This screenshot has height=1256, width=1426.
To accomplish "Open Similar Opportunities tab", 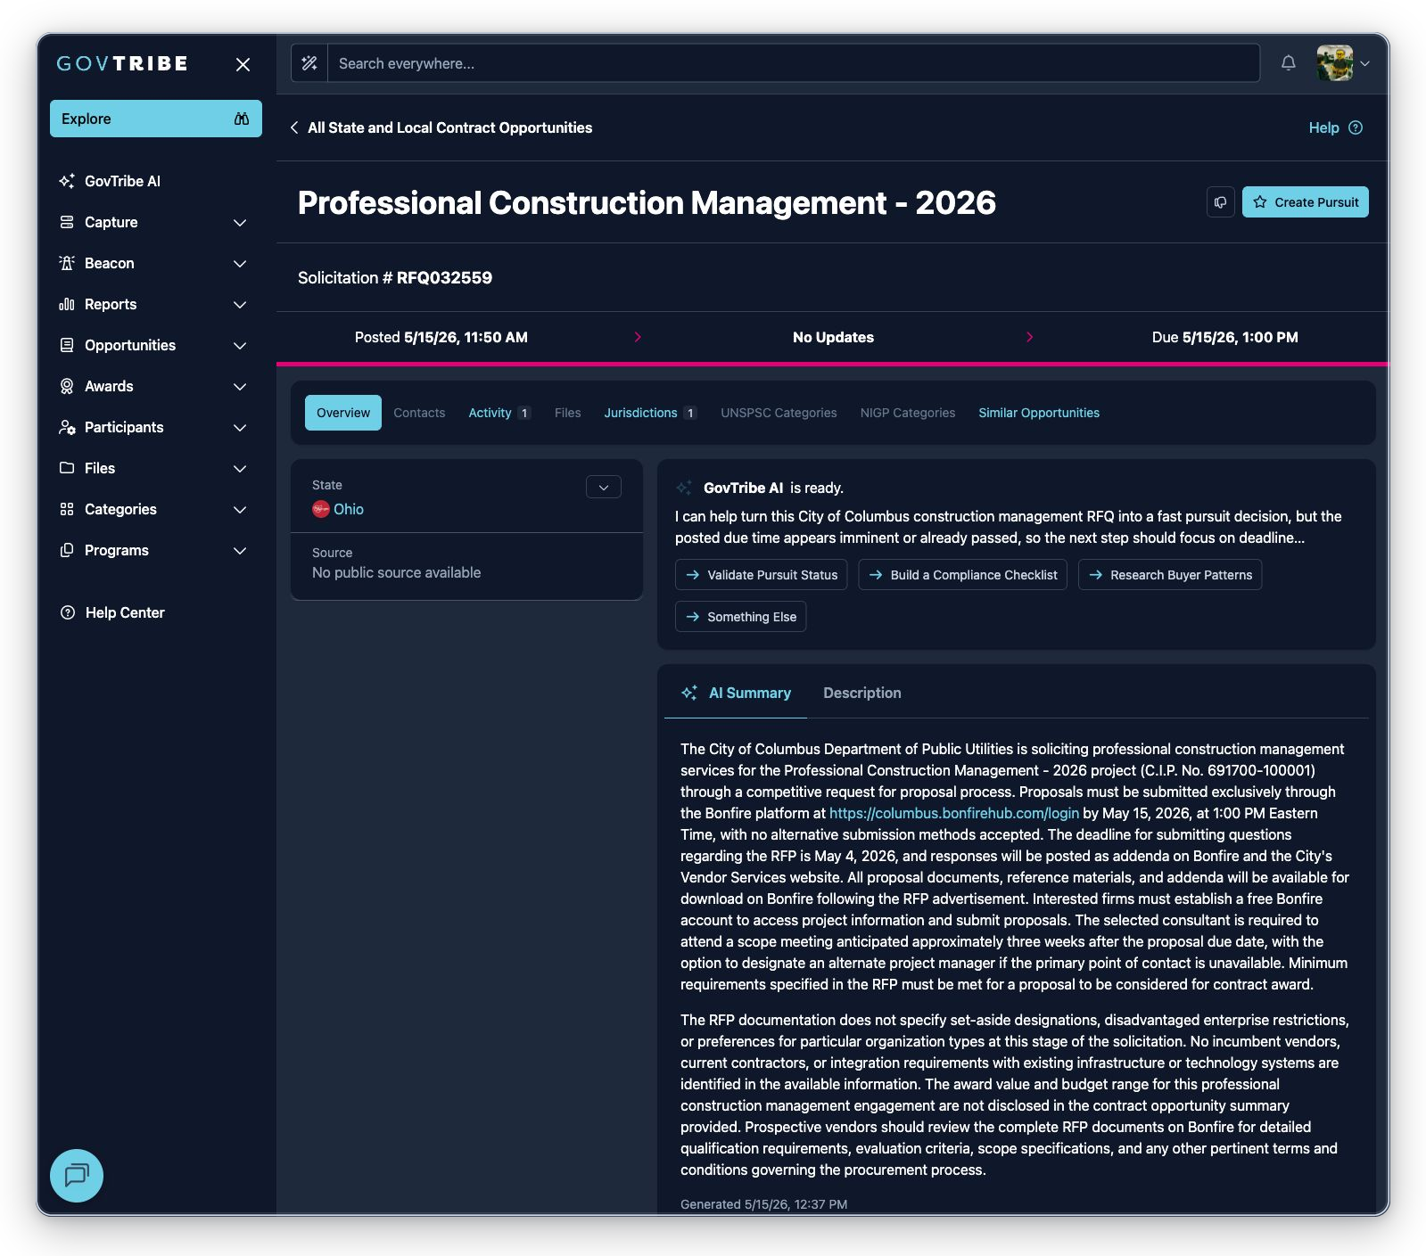I will coord(1039,413).
